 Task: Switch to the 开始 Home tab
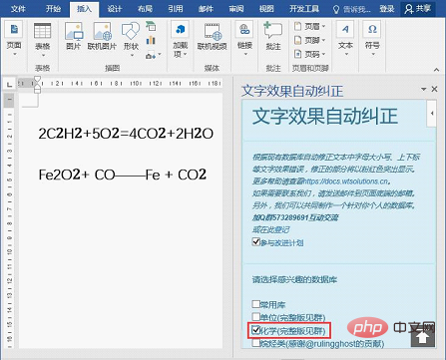point(53,9)
